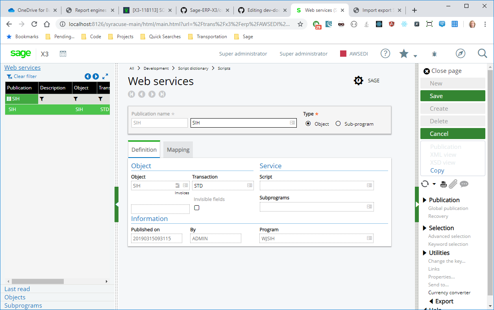Toggle the Invisible fields checkbox
The height and width of the screenshot is (310, 494).
click(197, 208)
